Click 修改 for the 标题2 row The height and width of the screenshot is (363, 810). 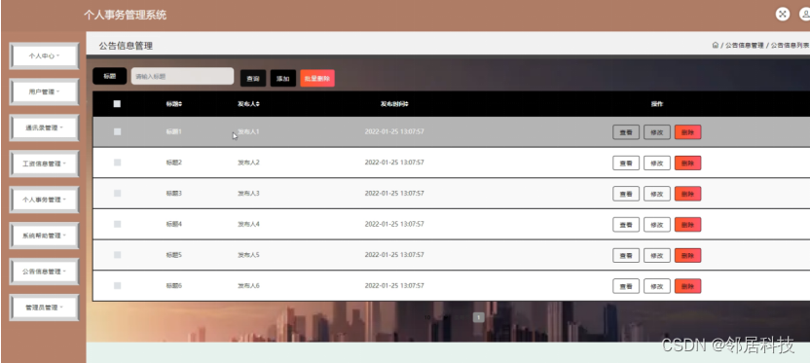[x=657, y=163]
